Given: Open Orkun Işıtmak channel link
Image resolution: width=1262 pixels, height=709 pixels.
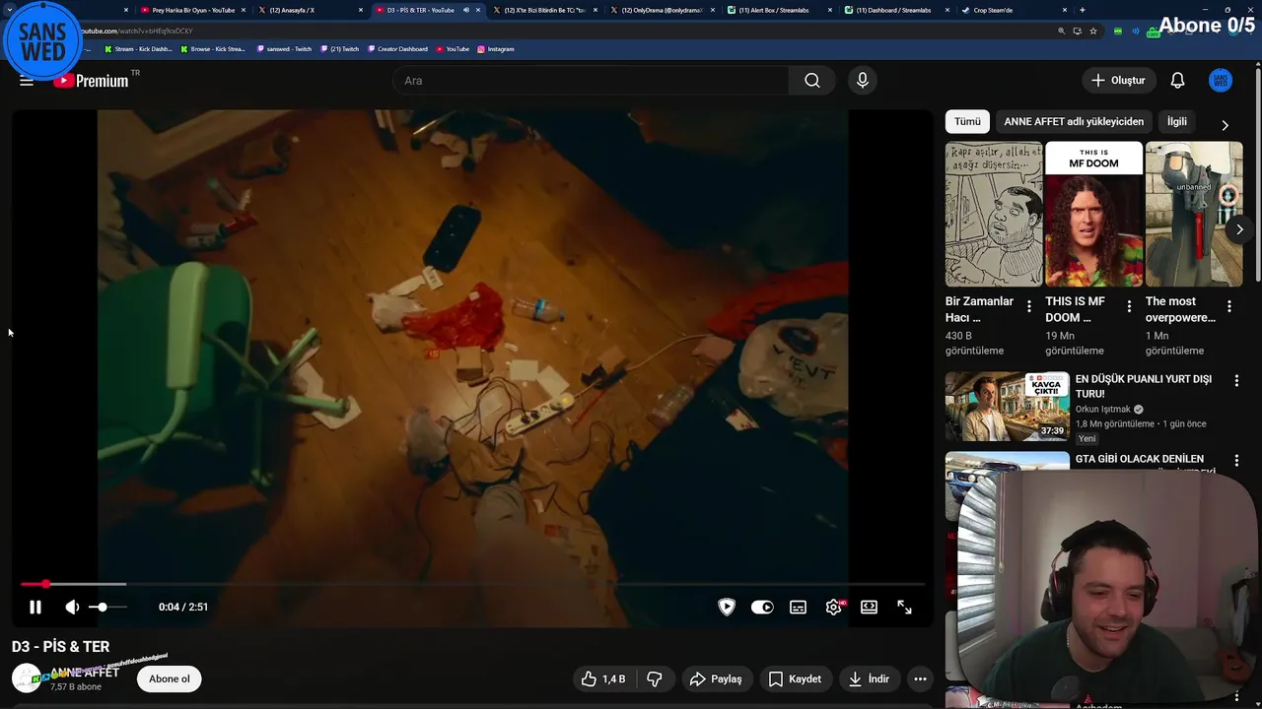Looking at the screenshot, I should (1103, 410).
